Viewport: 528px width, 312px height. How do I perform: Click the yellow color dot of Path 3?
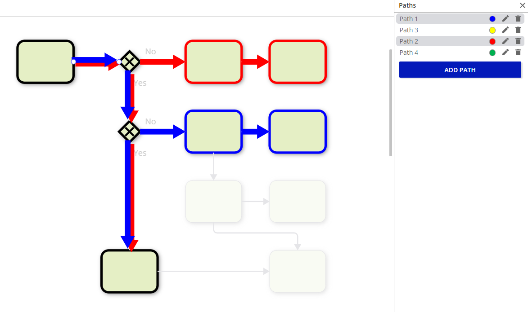click(492, 30)
